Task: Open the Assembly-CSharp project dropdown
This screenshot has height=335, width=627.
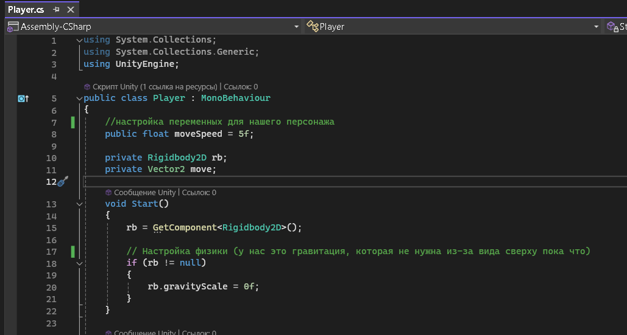Action: point(296,27)
